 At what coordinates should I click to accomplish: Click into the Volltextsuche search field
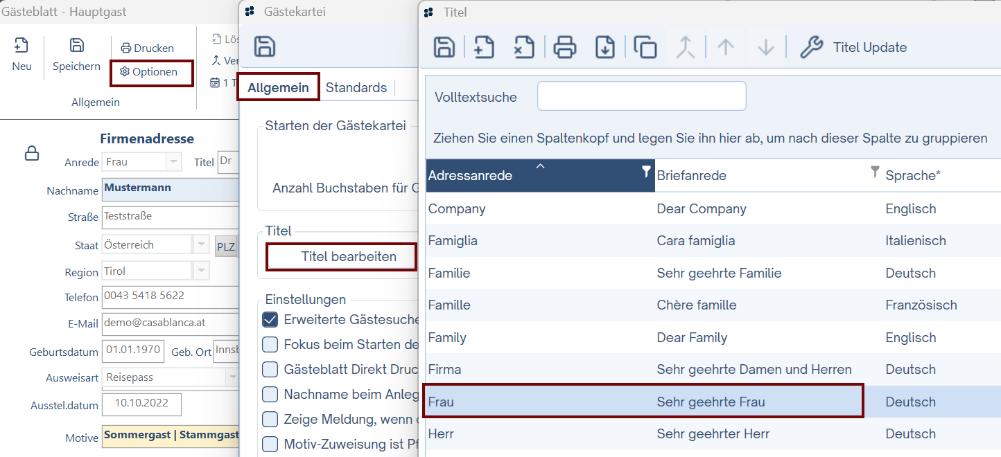point(641,96)
